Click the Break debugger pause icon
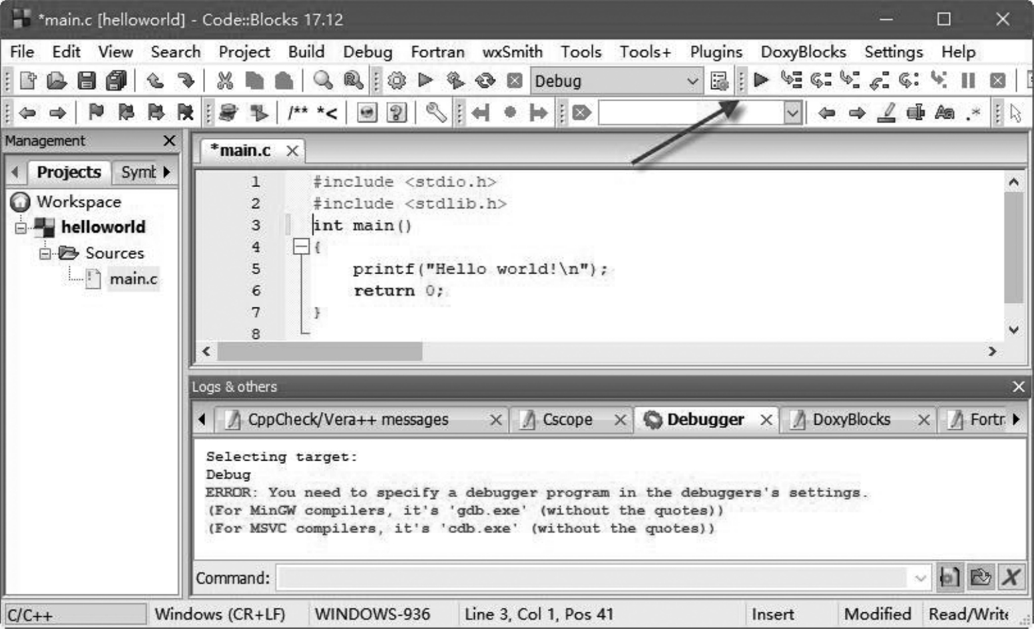The height and width of the screenshot is (629, 1034). click(x=968, y=81)
